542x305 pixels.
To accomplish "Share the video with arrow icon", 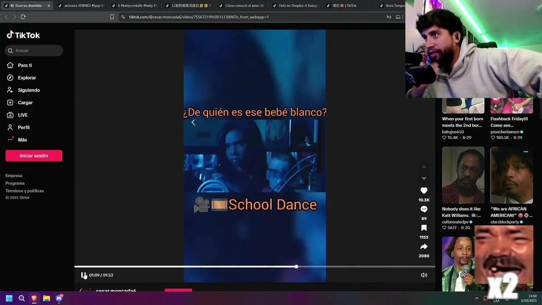I will [x=424, y=247].
